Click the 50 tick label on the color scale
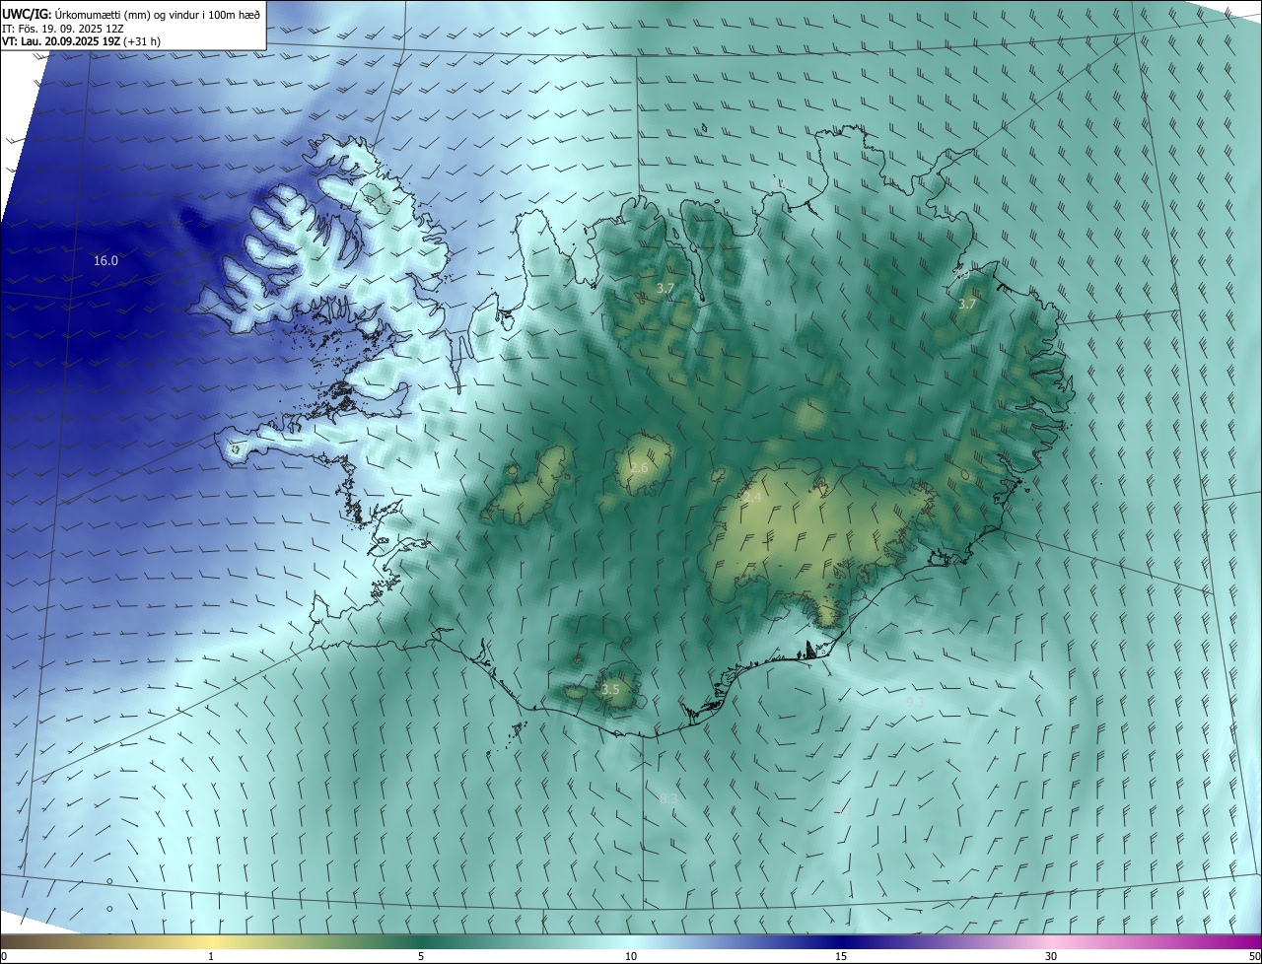1262x964 pixels. (x=1254, y=956)
